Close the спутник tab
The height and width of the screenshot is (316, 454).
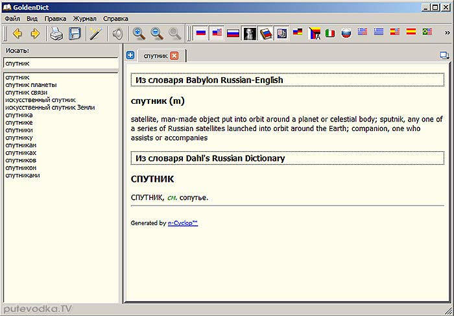(x=174, y=56)
